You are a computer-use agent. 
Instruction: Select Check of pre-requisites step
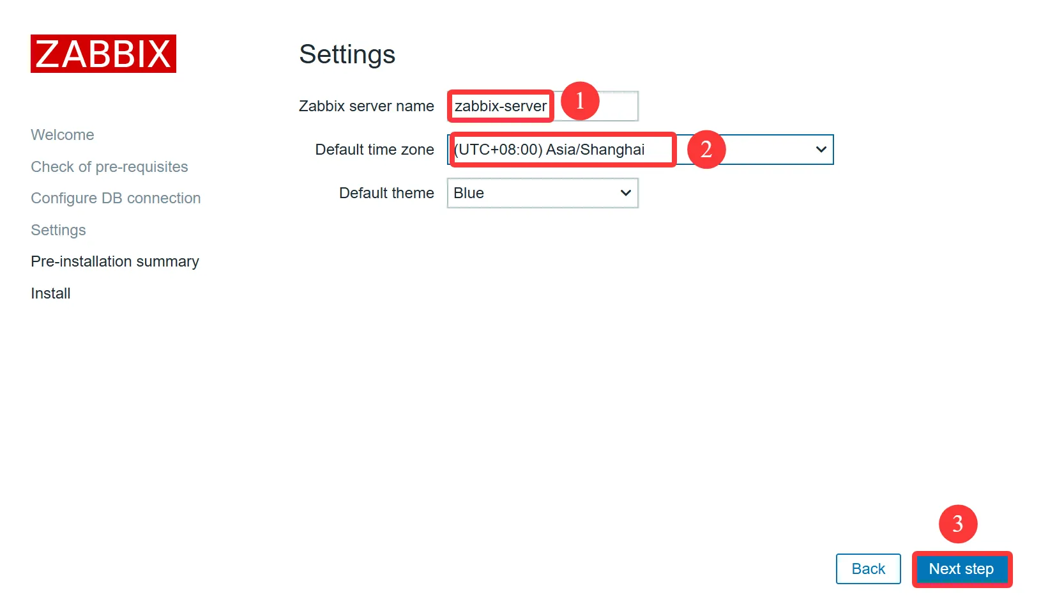pyautogui.click(x=109, y=167)
